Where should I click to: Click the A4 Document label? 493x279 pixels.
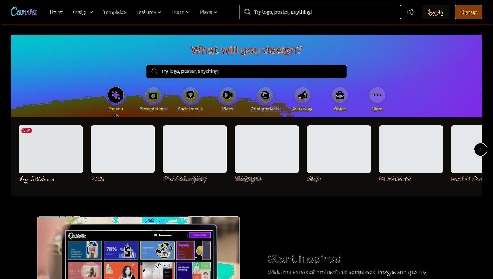coord(395,179)
